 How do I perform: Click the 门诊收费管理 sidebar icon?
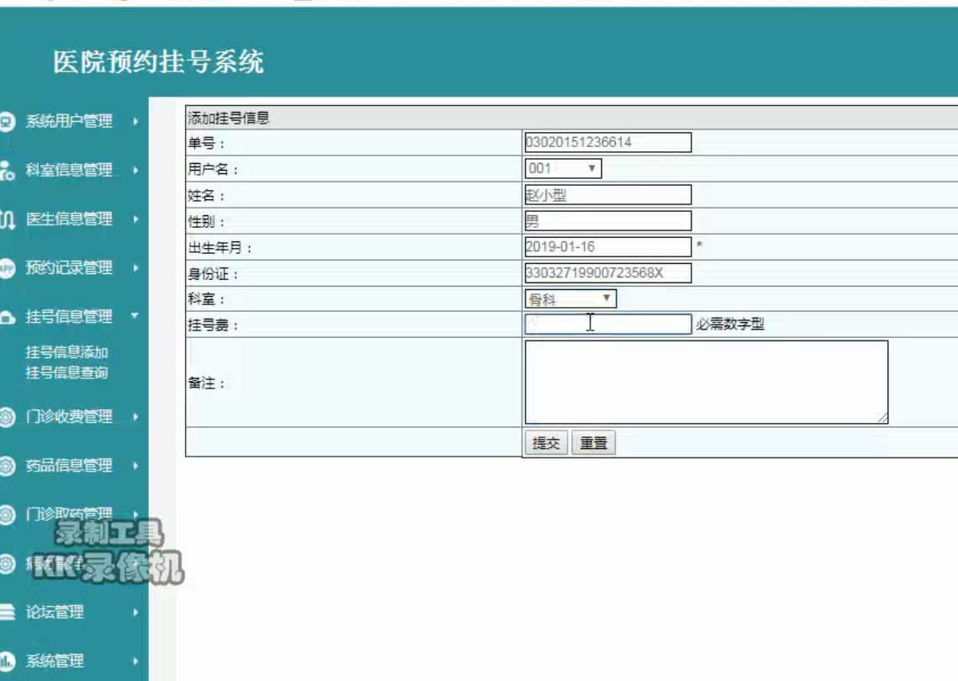point(6,417)
